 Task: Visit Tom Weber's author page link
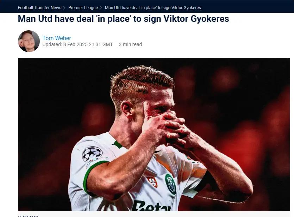click(x=57, y=38)
